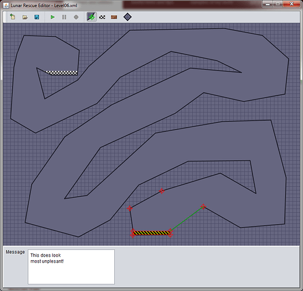Select the checkered finish pad tool
This screenshot has height=291, width=303.
102,17
